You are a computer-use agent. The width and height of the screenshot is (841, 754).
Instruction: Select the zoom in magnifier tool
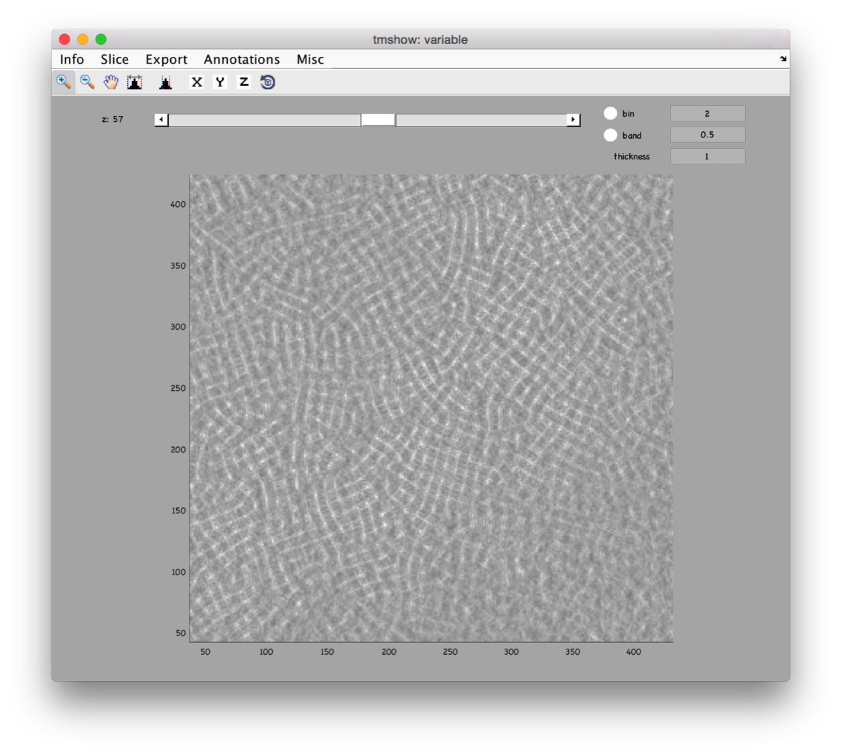point(64,82)
